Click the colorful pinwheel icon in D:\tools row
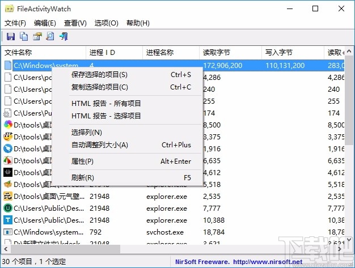The height and width of the screenshot is (268, 355). [8, 125]
